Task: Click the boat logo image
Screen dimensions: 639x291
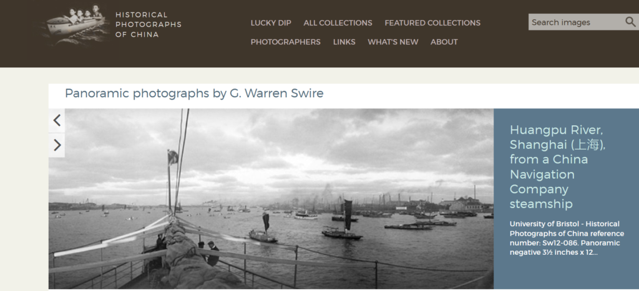Action: (75, 24)
